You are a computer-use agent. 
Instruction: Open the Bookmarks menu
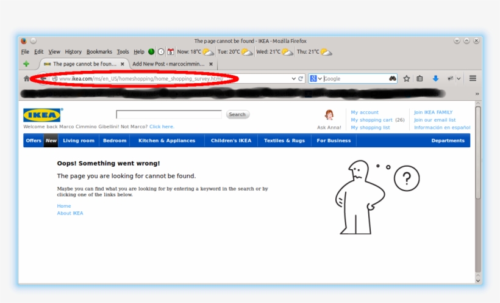pyautogui.click(x=99, y=51)
